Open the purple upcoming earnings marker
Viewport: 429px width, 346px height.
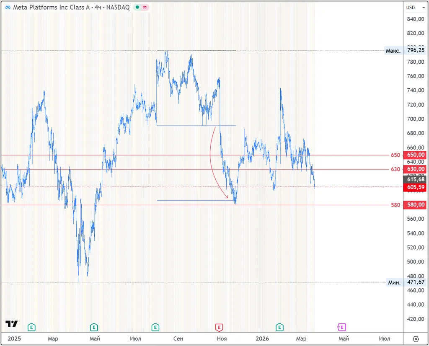coord(342,327)
